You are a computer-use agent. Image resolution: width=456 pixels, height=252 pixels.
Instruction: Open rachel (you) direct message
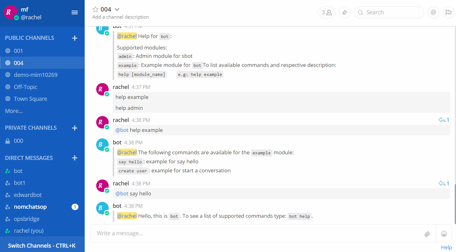42,231
